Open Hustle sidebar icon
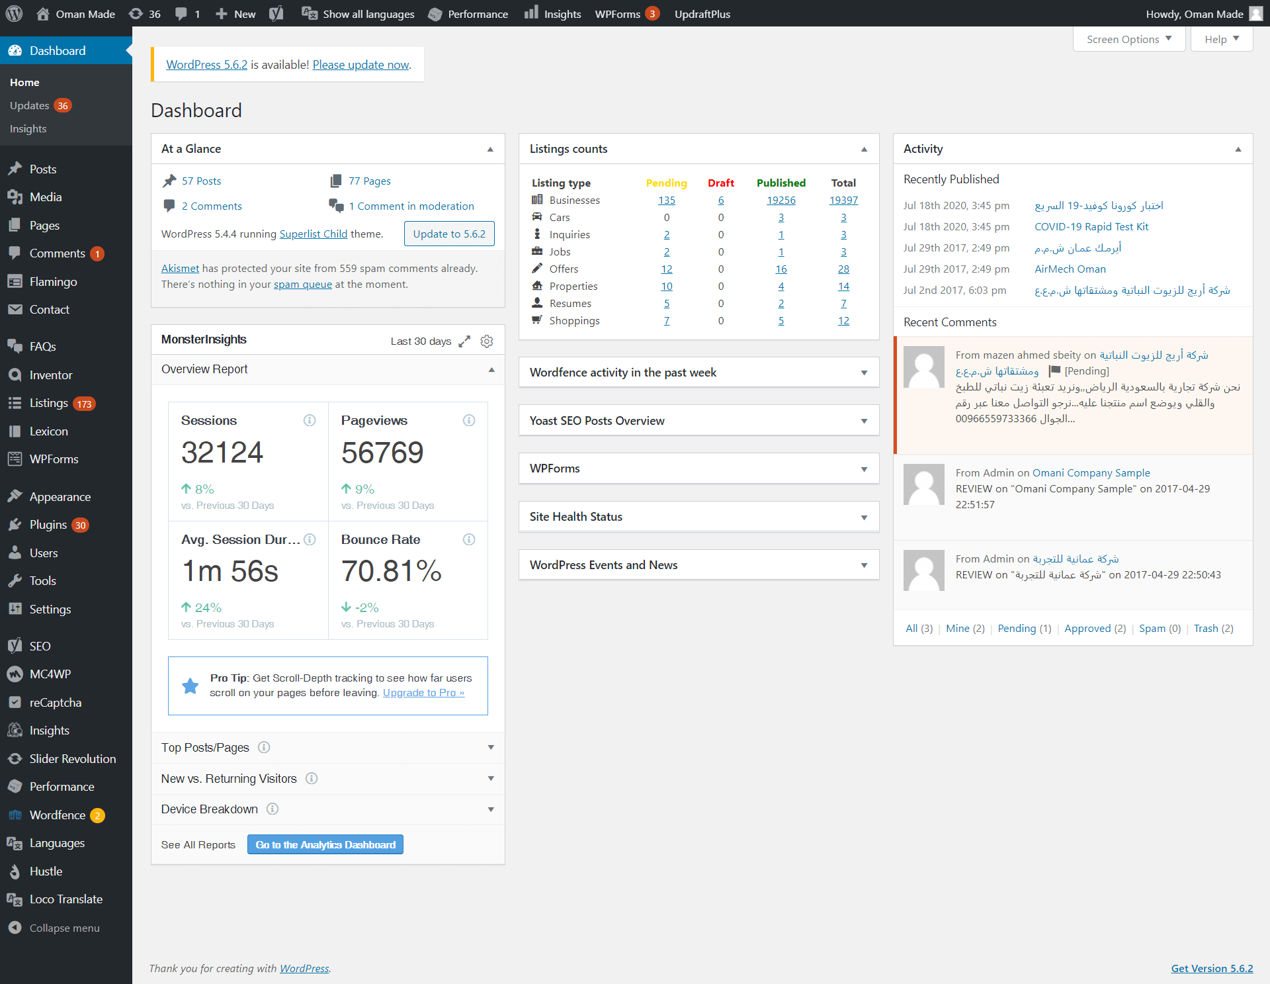Image resolution: width=1270 pixels, height=984 pixels. pyautogui.click(x=15, y=872)
